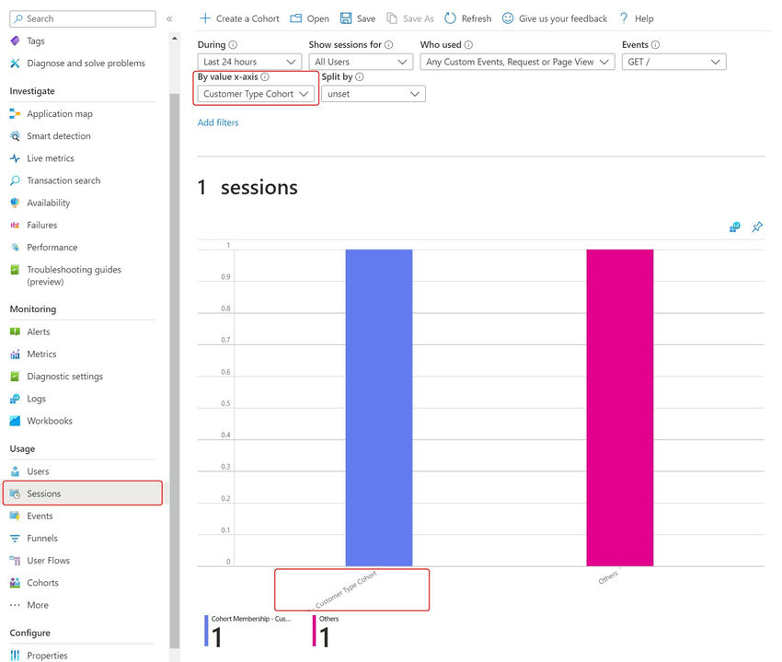Open the Logs icon in sidebar
This screenshot has height=662, width=782.
(15, 399)
